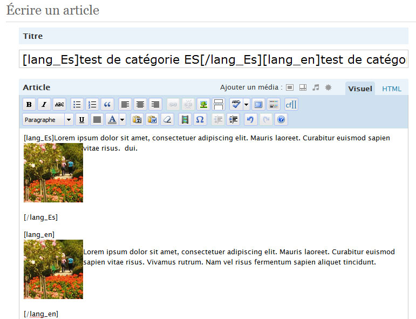Click the redo icon

266,120
